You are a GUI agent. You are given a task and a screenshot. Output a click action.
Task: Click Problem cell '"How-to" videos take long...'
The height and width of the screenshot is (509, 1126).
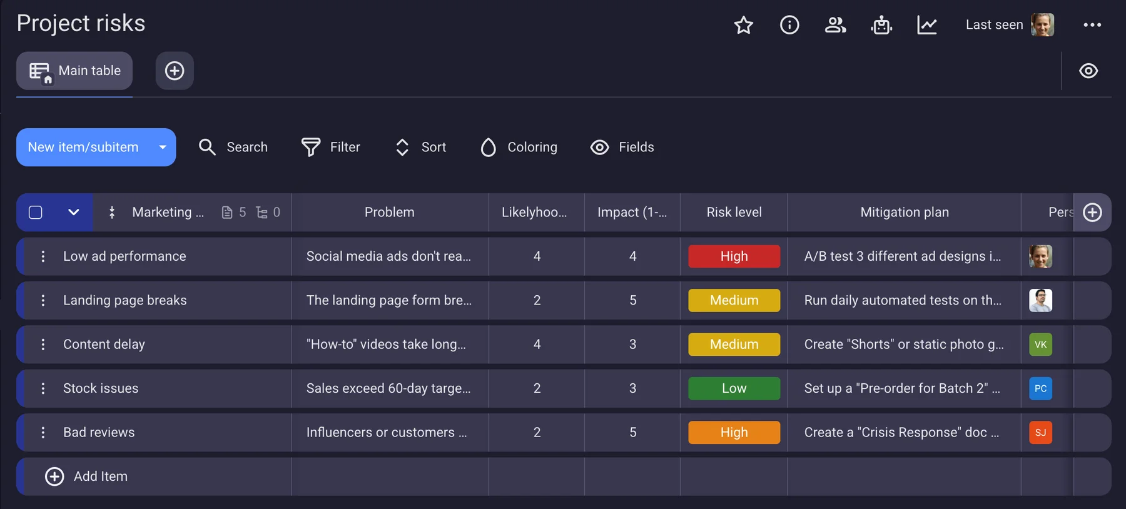tap(390, 345)
